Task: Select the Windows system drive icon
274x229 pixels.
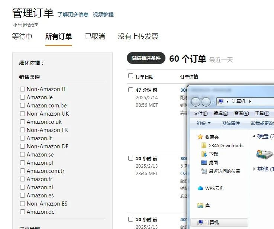Action: click(265, 154)
